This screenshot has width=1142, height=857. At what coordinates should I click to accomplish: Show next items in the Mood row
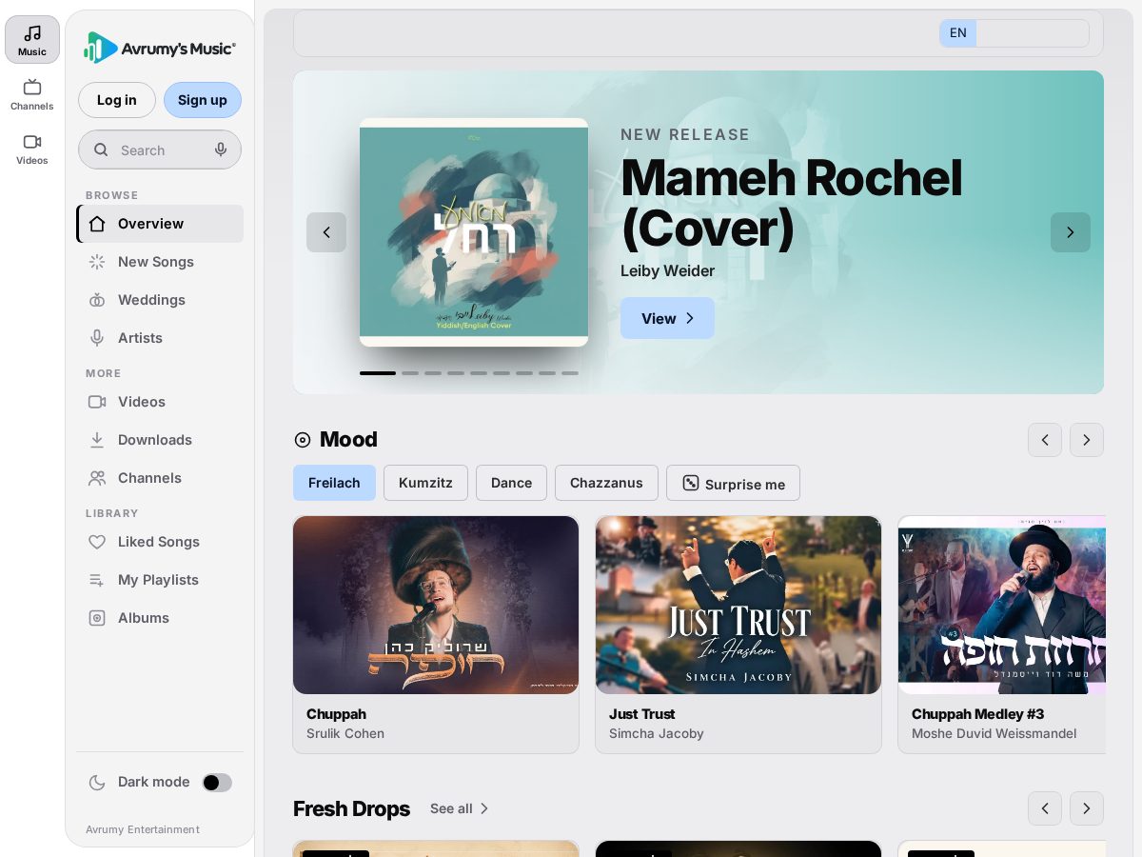coord(1087,440)
